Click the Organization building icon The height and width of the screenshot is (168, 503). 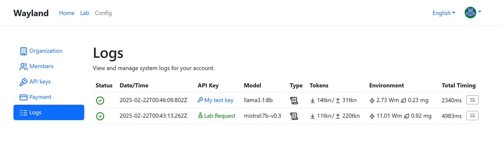pos(23,51)
